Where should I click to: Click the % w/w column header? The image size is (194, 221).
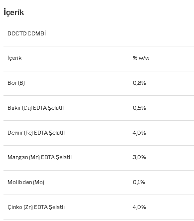pos(141,58)
